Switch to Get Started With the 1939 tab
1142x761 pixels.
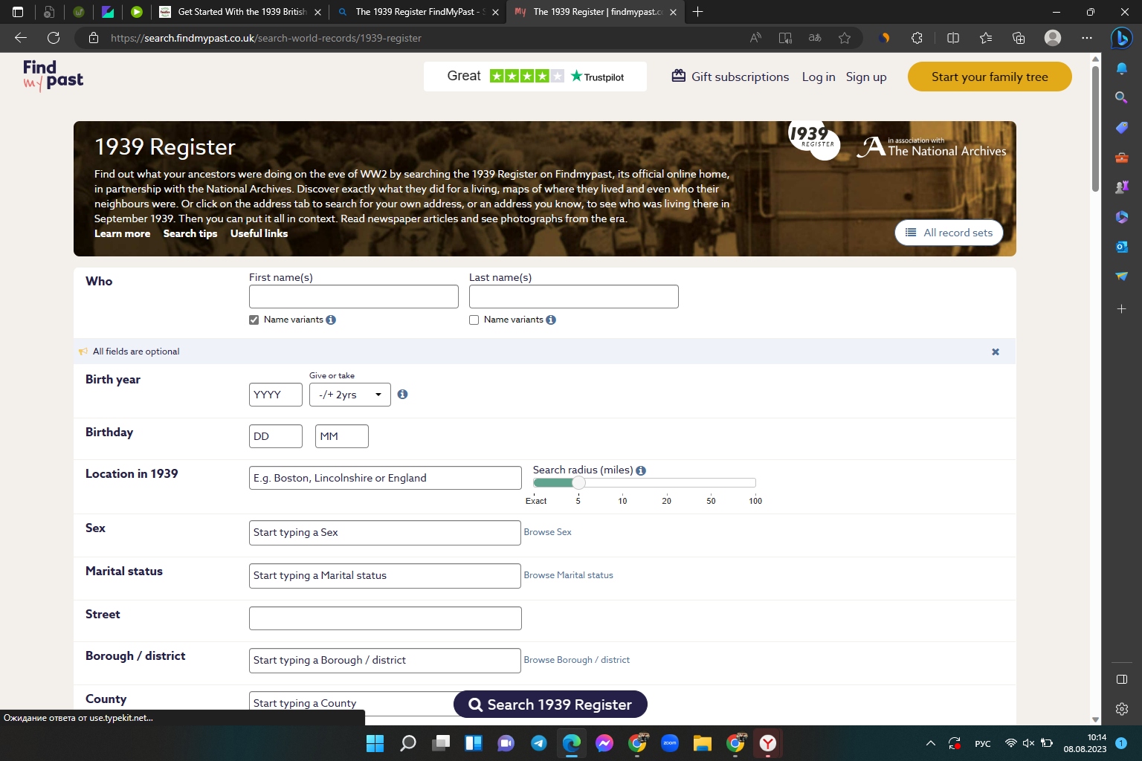click(241, 12)
